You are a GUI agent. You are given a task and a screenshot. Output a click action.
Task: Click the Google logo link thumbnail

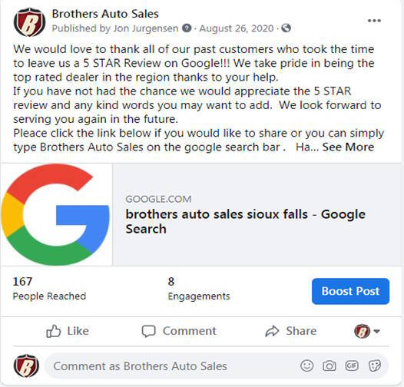(56, 214)
